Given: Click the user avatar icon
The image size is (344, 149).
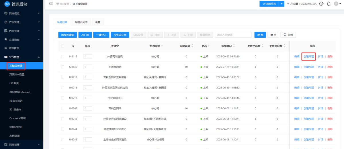Looking at the screenshot, I should point(336,4).
